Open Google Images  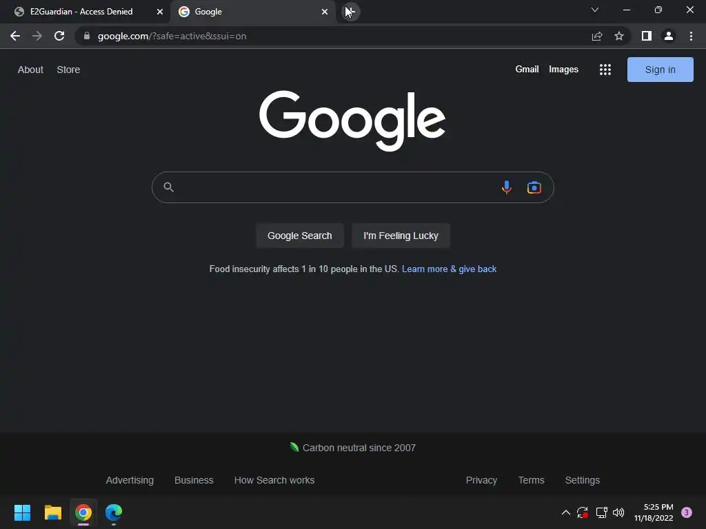click(x=563, y=70)
